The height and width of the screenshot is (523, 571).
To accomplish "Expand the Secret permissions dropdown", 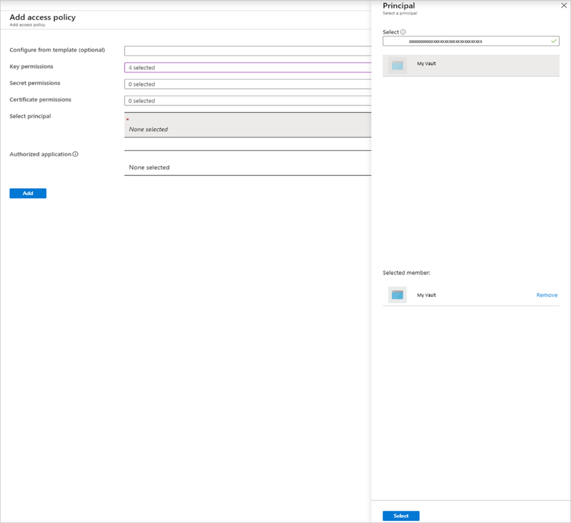I will coord(248,84).
